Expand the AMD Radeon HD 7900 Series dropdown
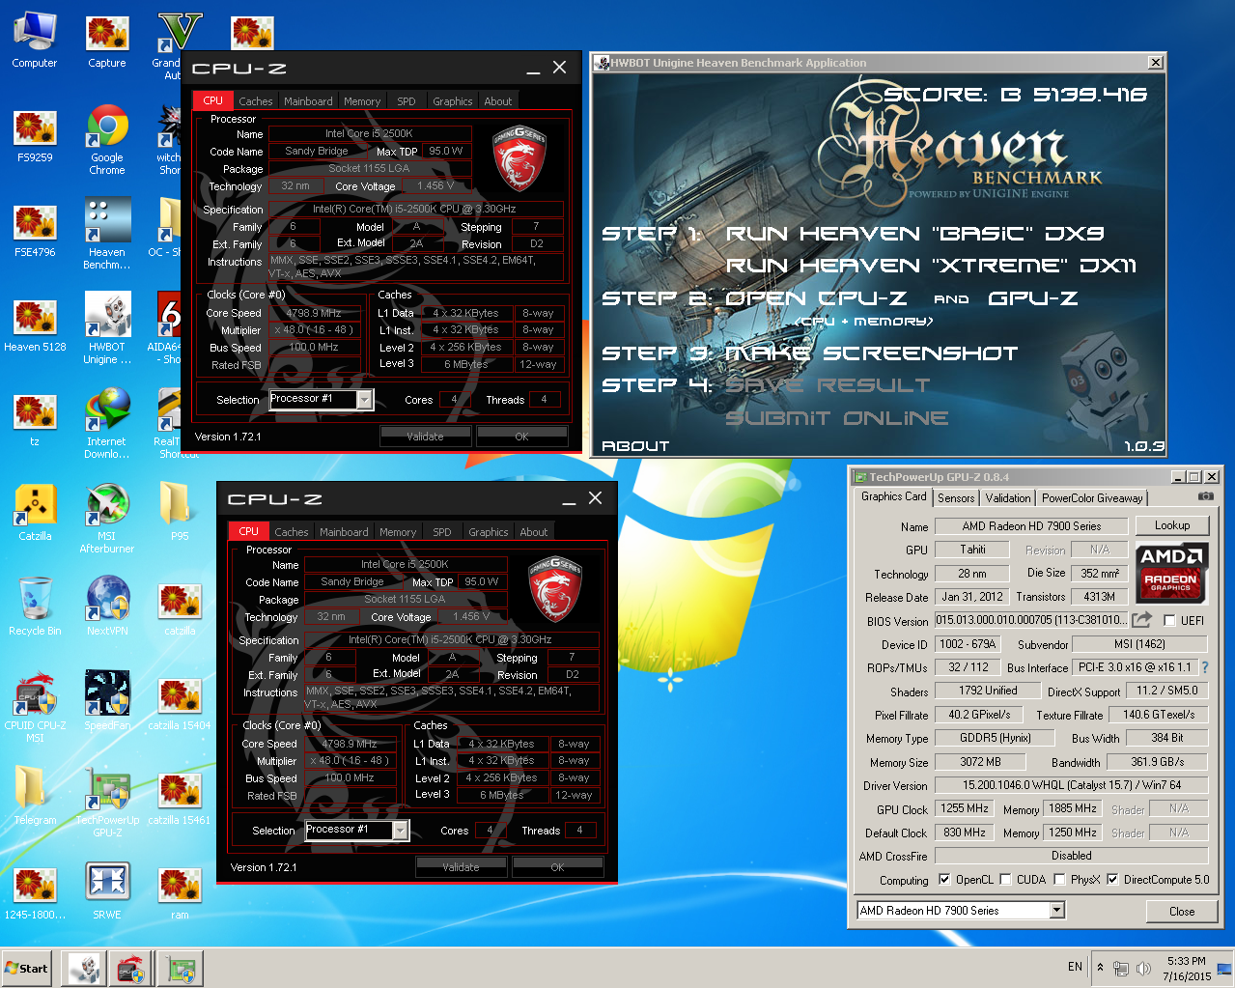The height and width of the screenshot is (988, 1235). pos(1056,910)
